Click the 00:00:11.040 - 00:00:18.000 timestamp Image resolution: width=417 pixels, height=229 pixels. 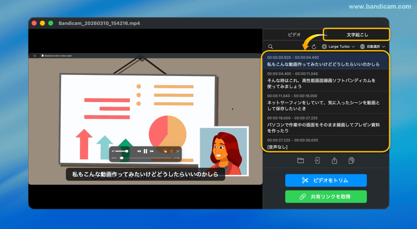tap(292, 96)
